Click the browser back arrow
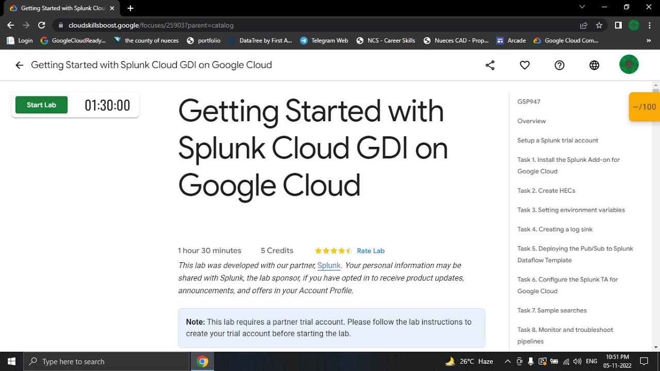660x371 pixels. click(x=10, y=25)
